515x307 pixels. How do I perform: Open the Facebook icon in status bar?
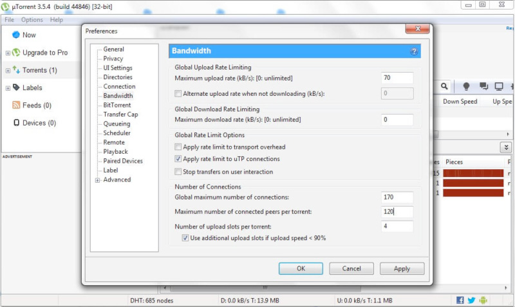click(460, 300)
